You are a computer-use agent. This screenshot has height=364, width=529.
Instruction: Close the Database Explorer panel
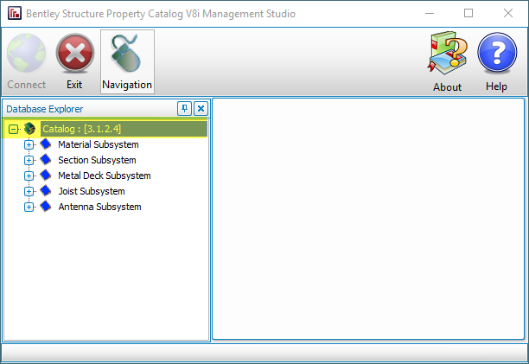(x=201, y=109)
